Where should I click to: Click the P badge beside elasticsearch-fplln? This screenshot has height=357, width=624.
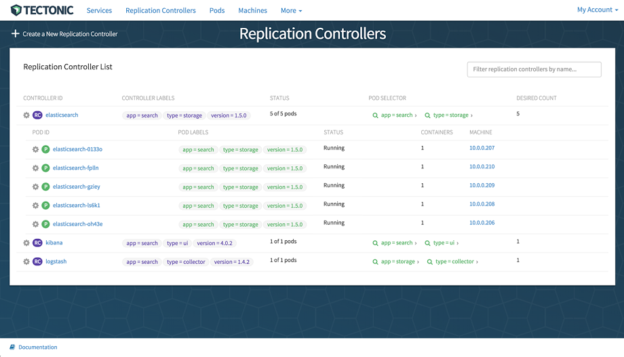45,168
